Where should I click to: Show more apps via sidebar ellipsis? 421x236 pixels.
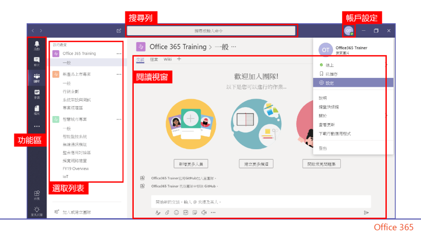(37, 126)
